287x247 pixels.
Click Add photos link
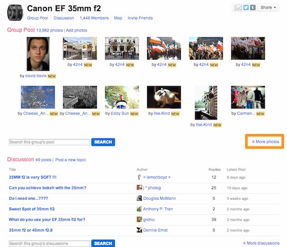pos(76,30)
